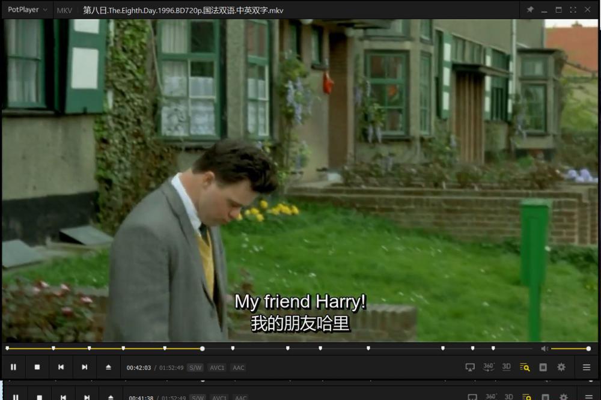Toggle 360° video mode in main player

tap(488, 366)
